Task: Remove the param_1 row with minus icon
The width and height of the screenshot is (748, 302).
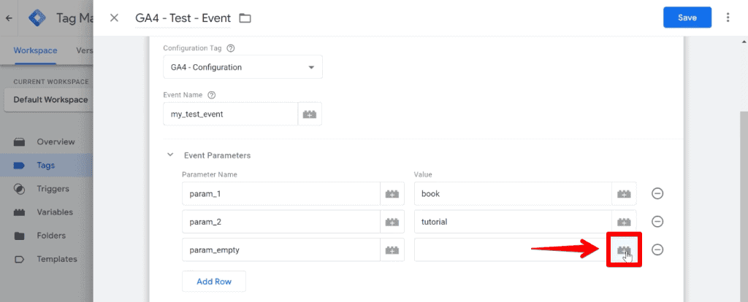Action: (657, 193)
